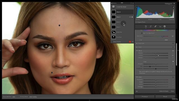The image size is (179, 101).
Task: Click the Create New Mask plus icon
Action: pyautogui.click(x=113, y=7)
